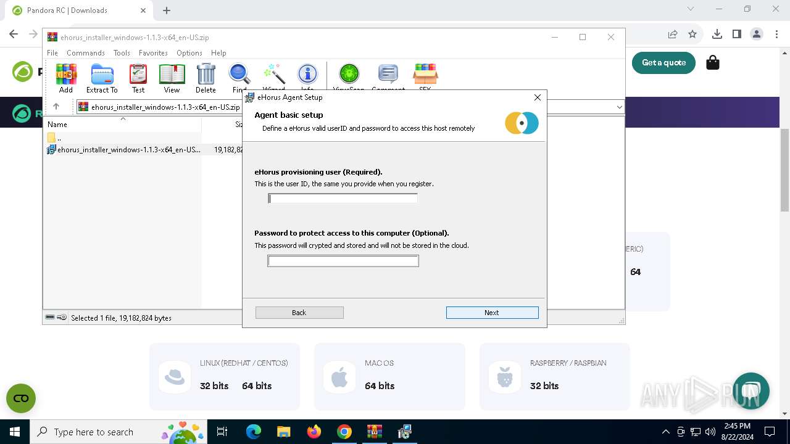The image size is (790, 444).
Task: Click the Test archive icon
Action: coord(138,78)
